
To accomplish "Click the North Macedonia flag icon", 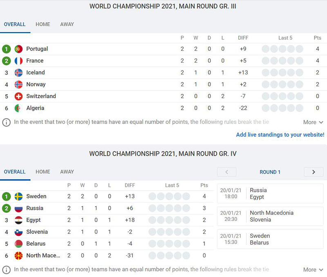I will tap(18, 255).
